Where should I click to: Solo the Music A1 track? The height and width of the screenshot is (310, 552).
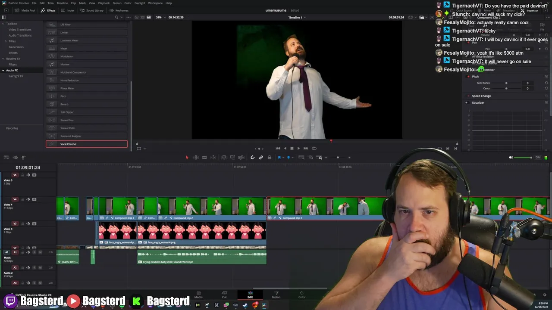pyautogui.click(x=34, y=252)
